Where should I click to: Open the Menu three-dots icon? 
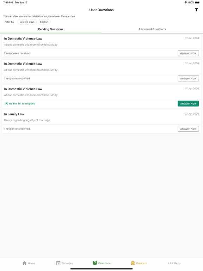(x=170, y=263)
